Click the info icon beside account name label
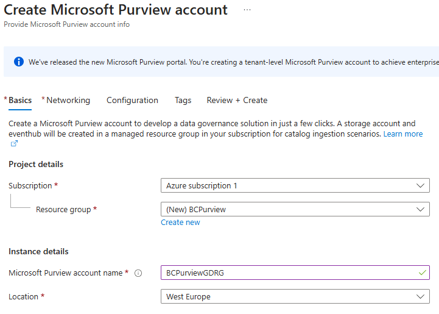Screen dimensions: 439x314 [138, 273]
